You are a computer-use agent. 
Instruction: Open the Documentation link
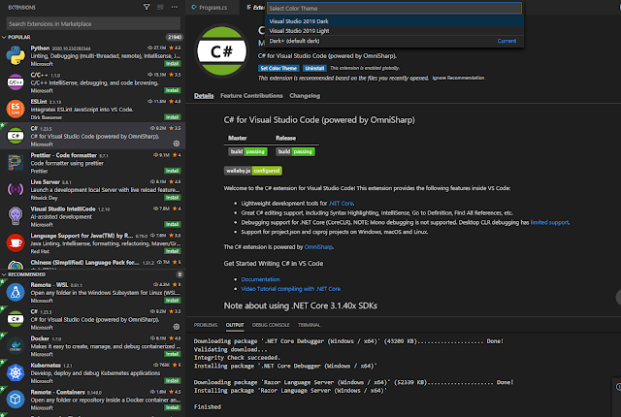260,279
